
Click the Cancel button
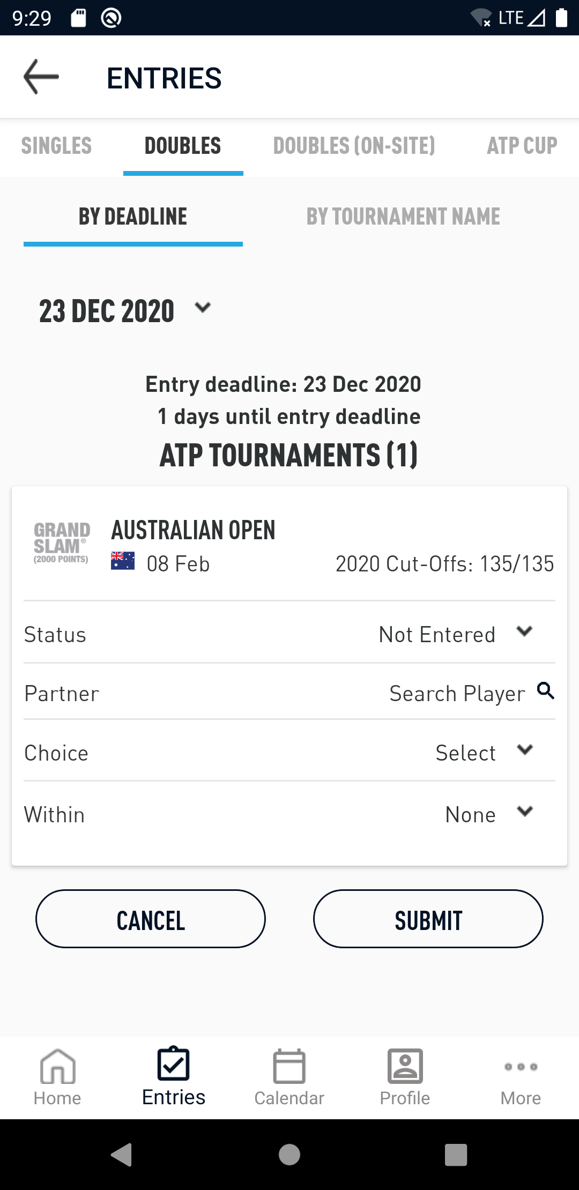pyautogui.click(x=151, y=919)
